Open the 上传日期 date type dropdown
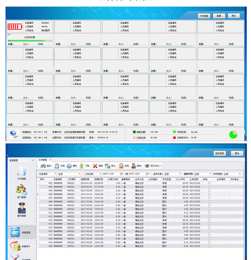Screen dimensions: 251x260 [93, 174]
